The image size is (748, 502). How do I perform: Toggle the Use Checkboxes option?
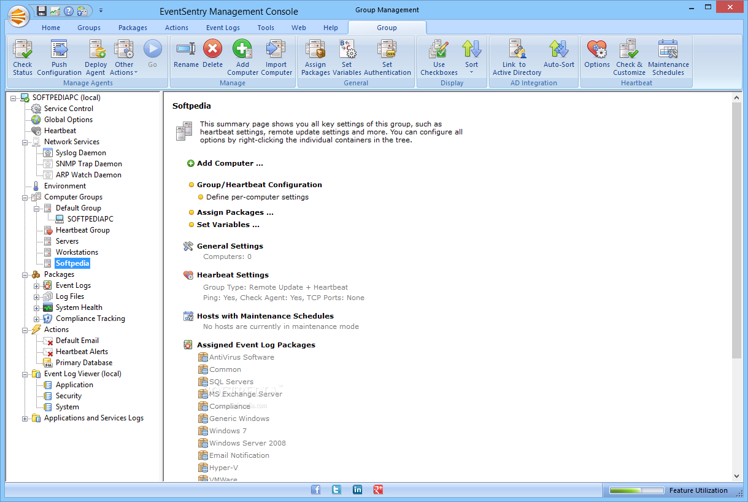[x=439, y=58]
